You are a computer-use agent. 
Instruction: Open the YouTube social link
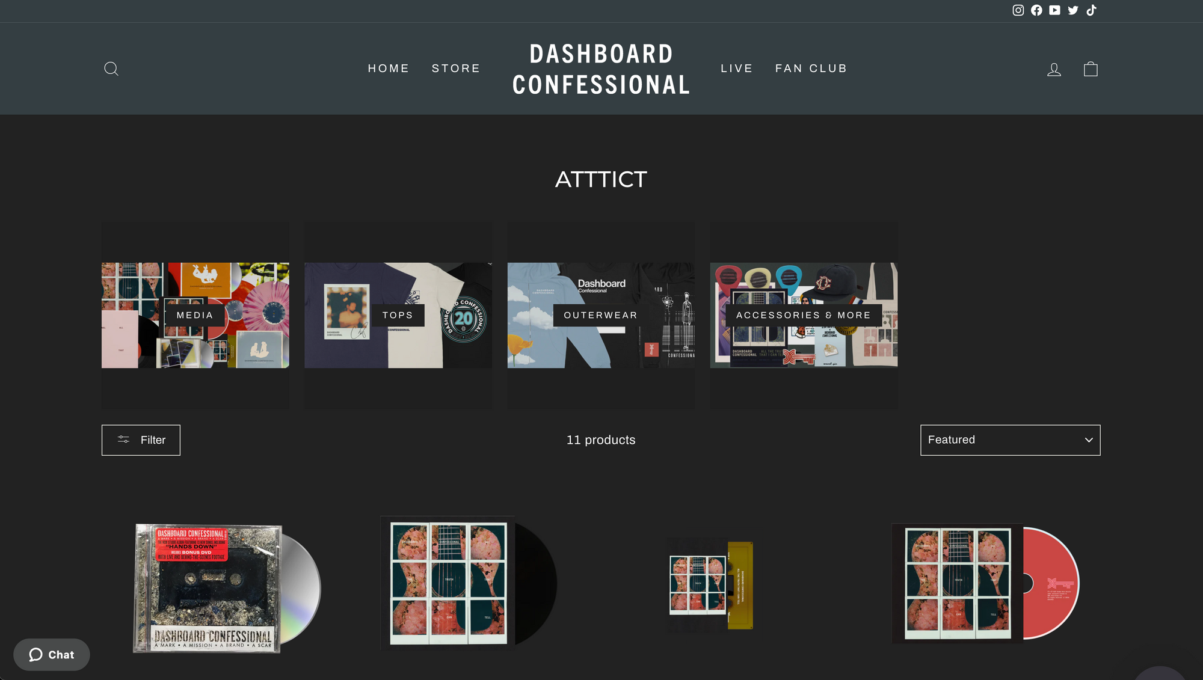click(1054, 10)
